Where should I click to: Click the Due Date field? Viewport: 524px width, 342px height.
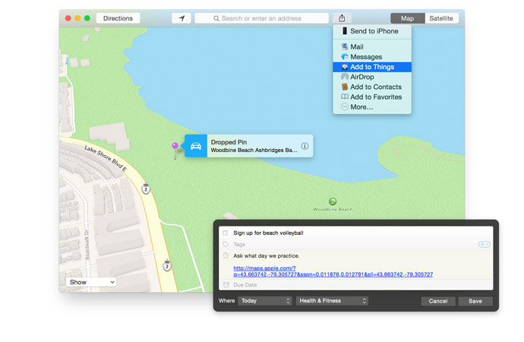[356, 285]
